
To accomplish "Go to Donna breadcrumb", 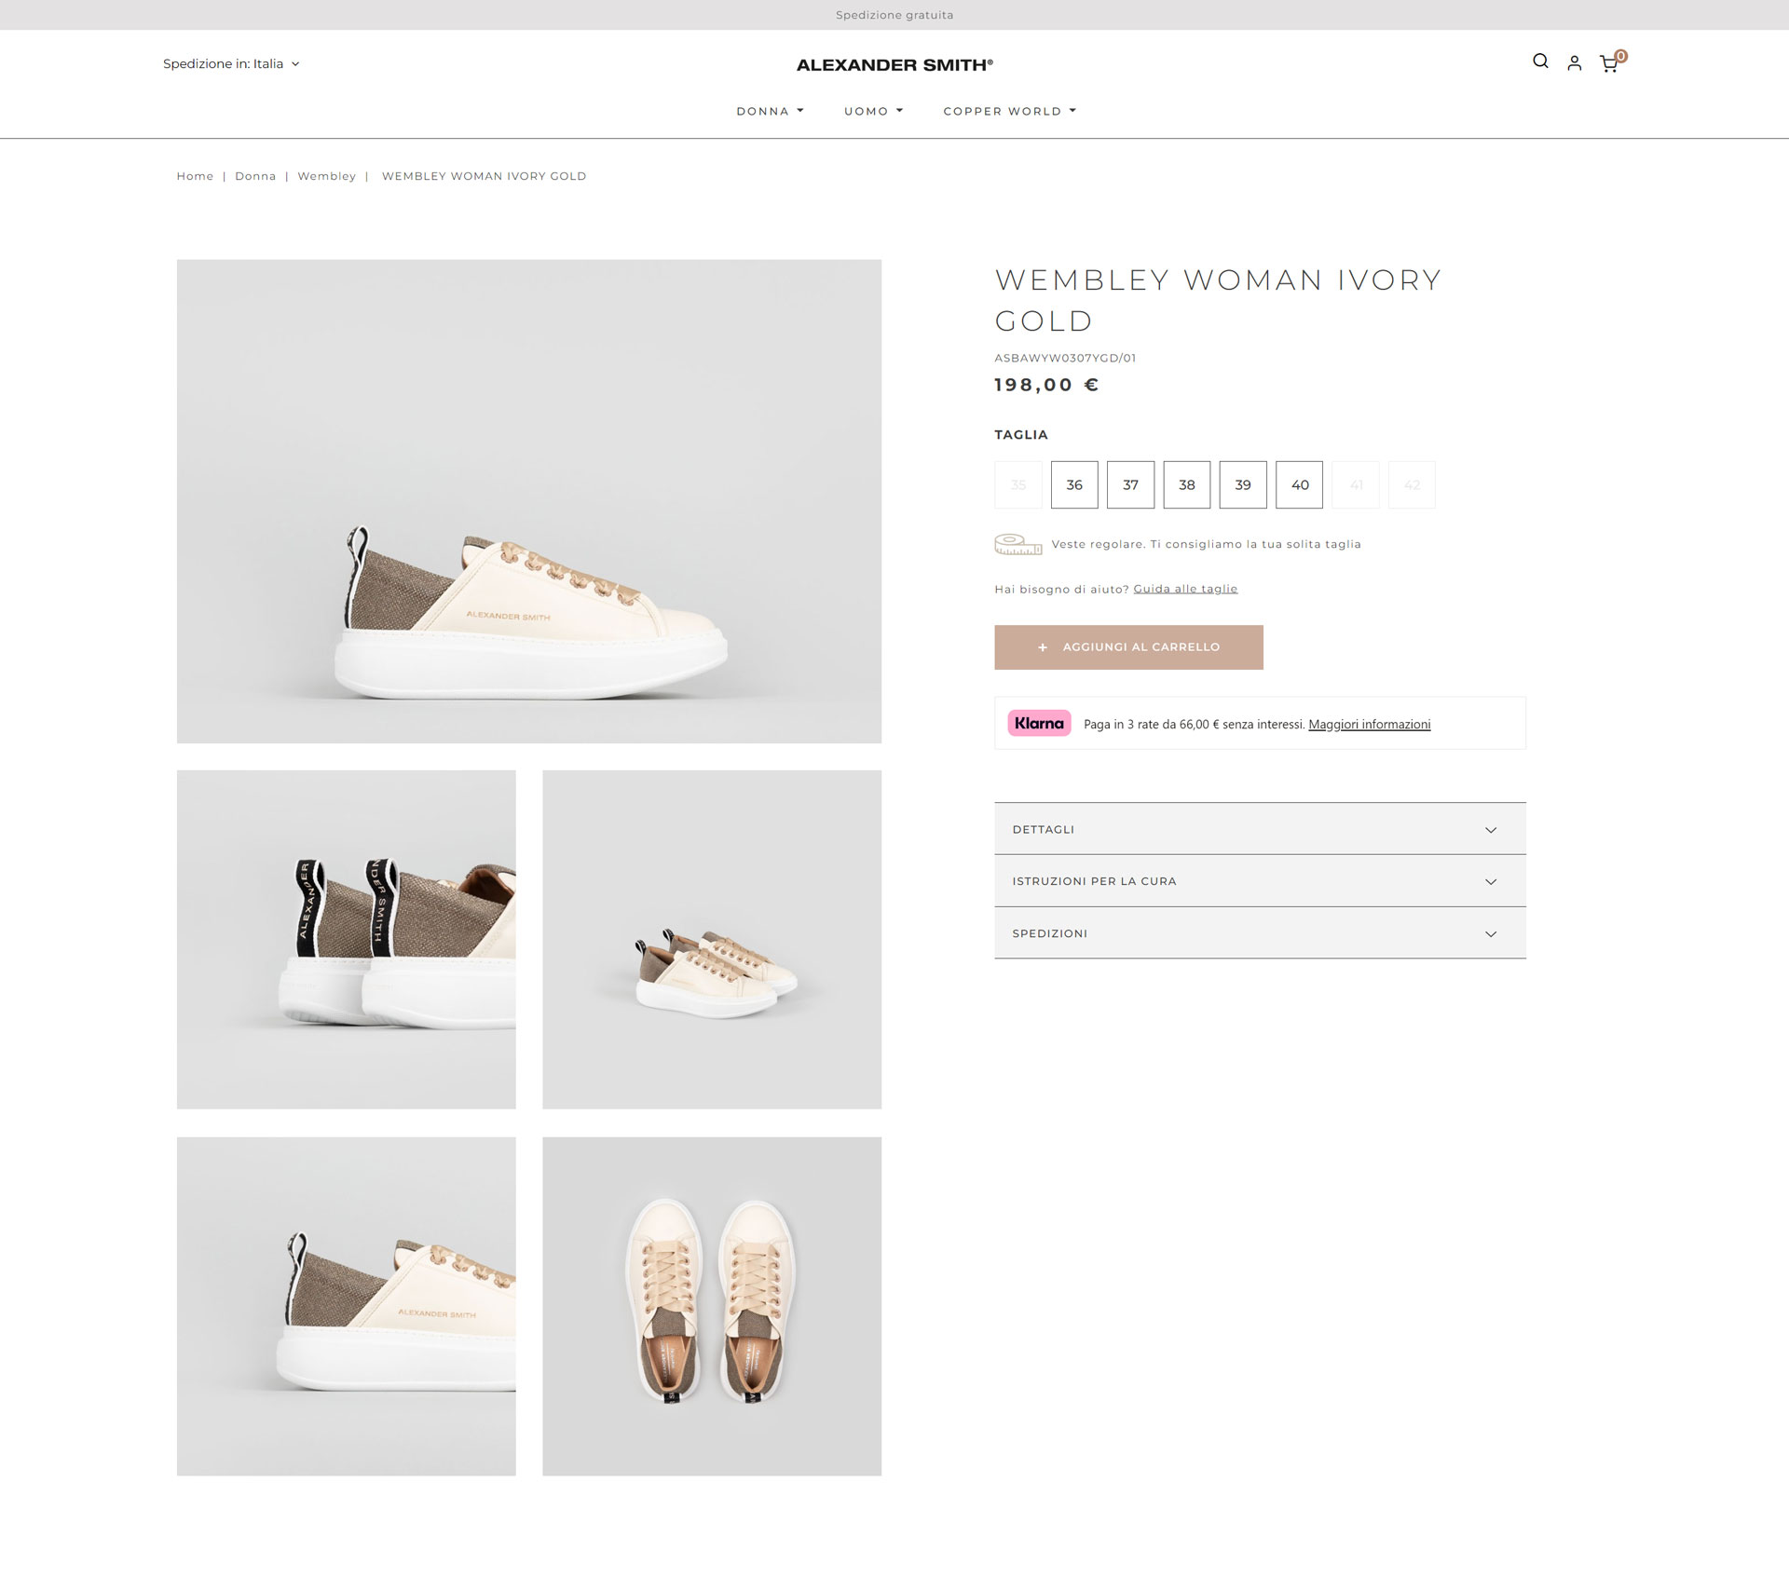I will [x=255, y=176].
